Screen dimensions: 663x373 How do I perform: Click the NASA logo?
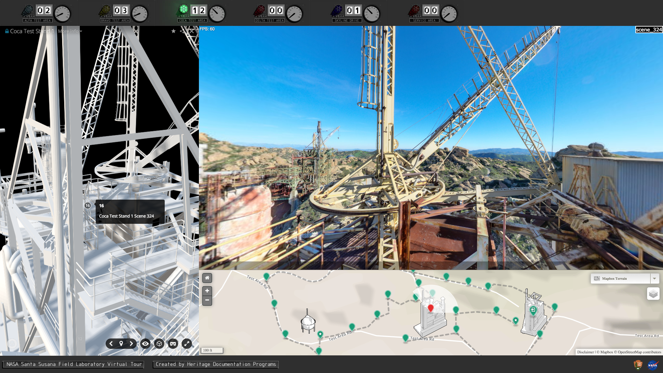tap(653, 365)
